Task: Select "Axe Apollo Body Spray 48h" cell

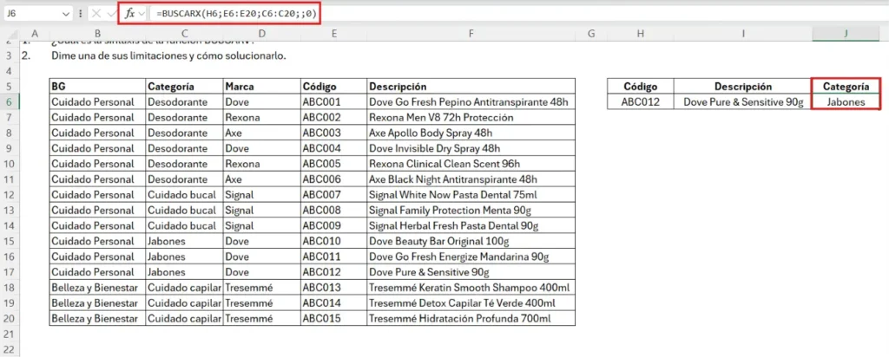Action: tap(471, 133)
